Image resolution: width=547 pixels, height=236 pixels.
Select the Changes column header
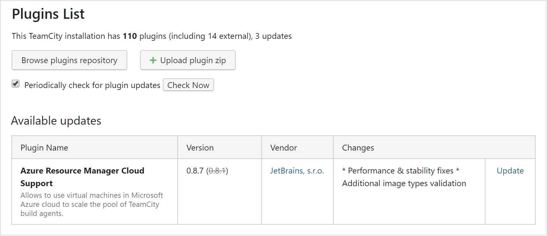(x=434, y=148)
